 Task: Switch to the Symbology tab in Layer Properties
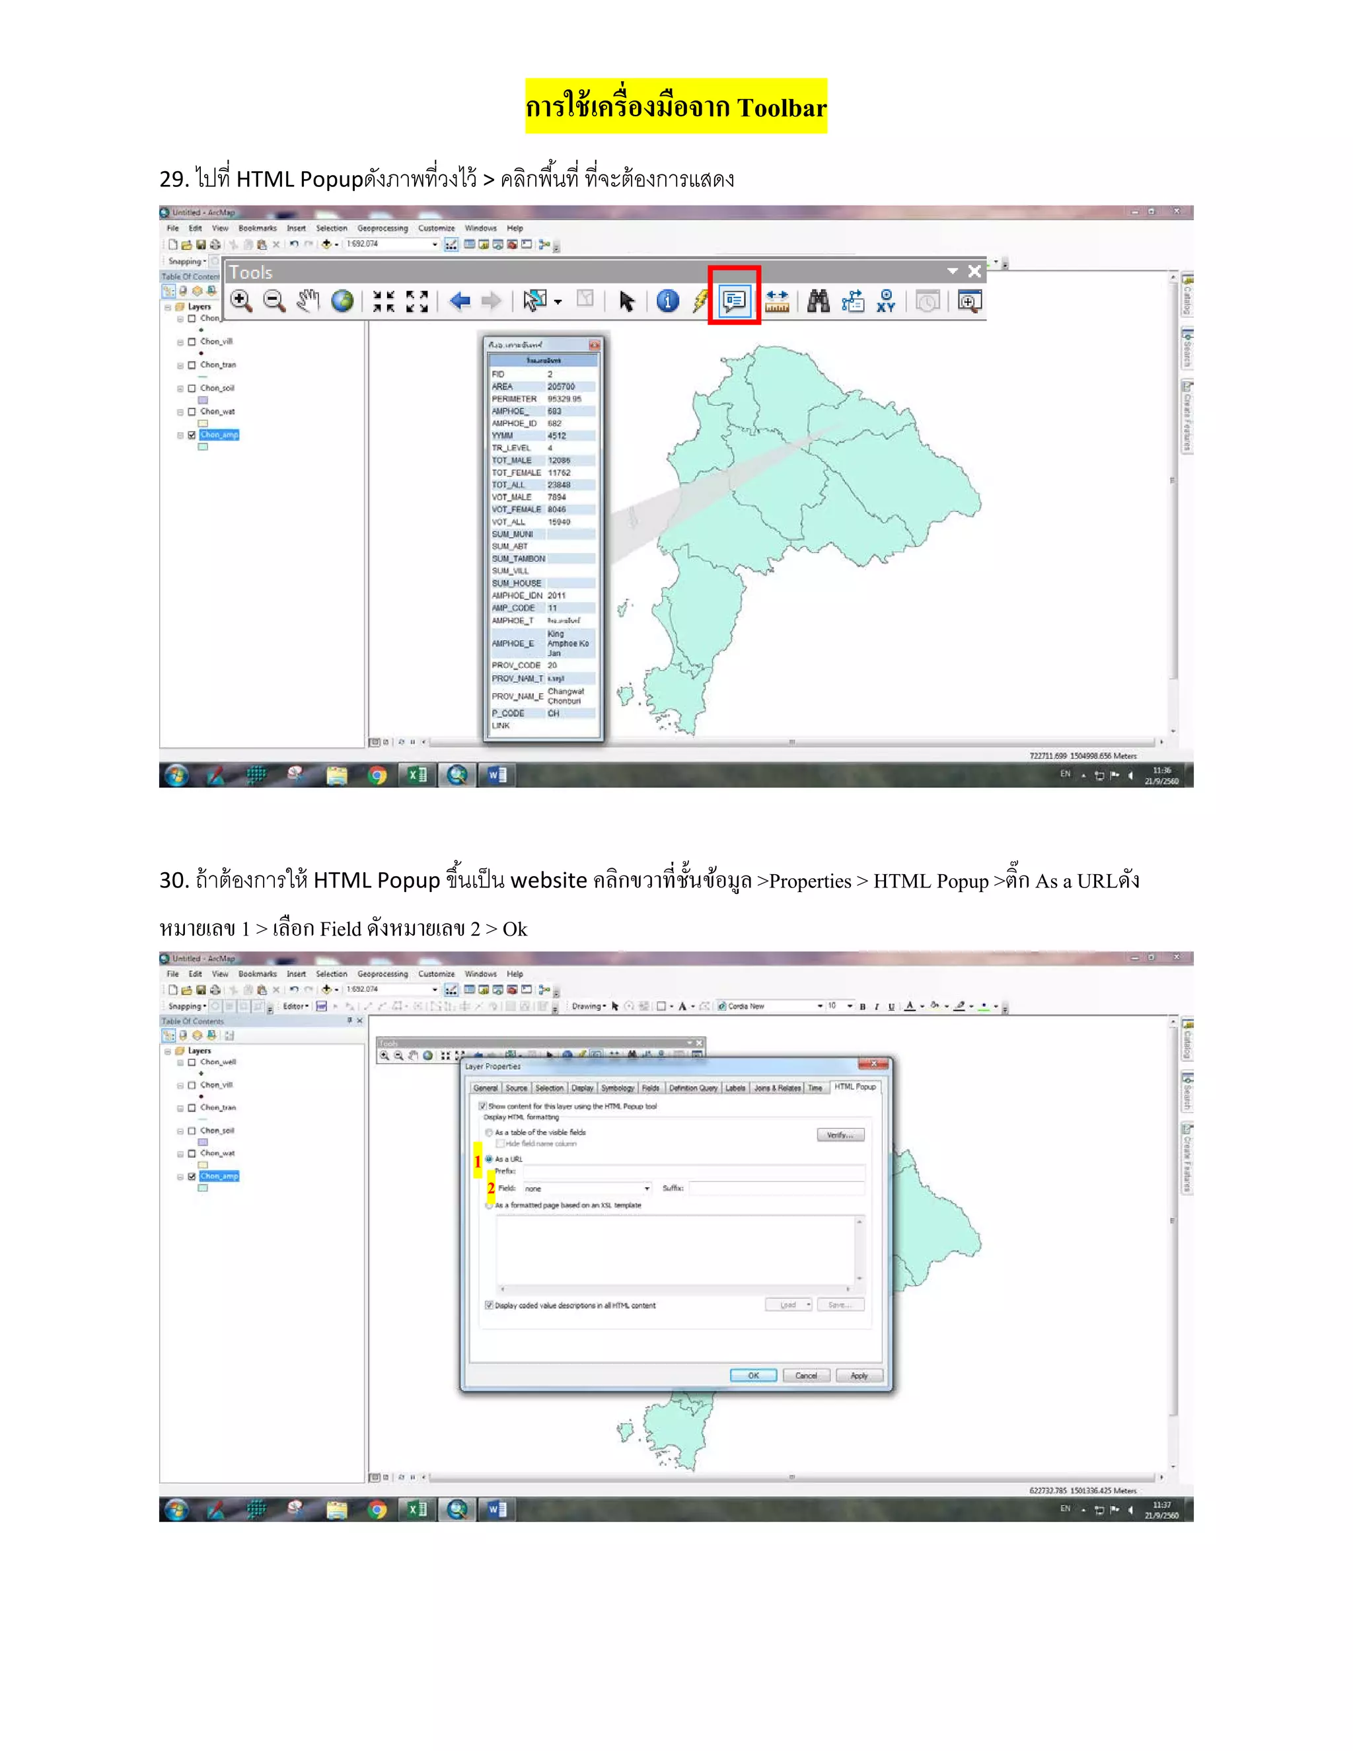pyautogui.click(x=617, y=1088)
